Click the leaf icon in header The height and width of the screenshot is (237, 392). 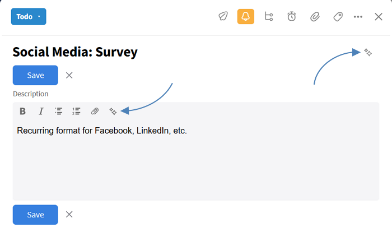click(223, 17)
